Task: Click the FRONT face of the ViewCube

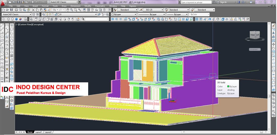Action: [253, 35]
